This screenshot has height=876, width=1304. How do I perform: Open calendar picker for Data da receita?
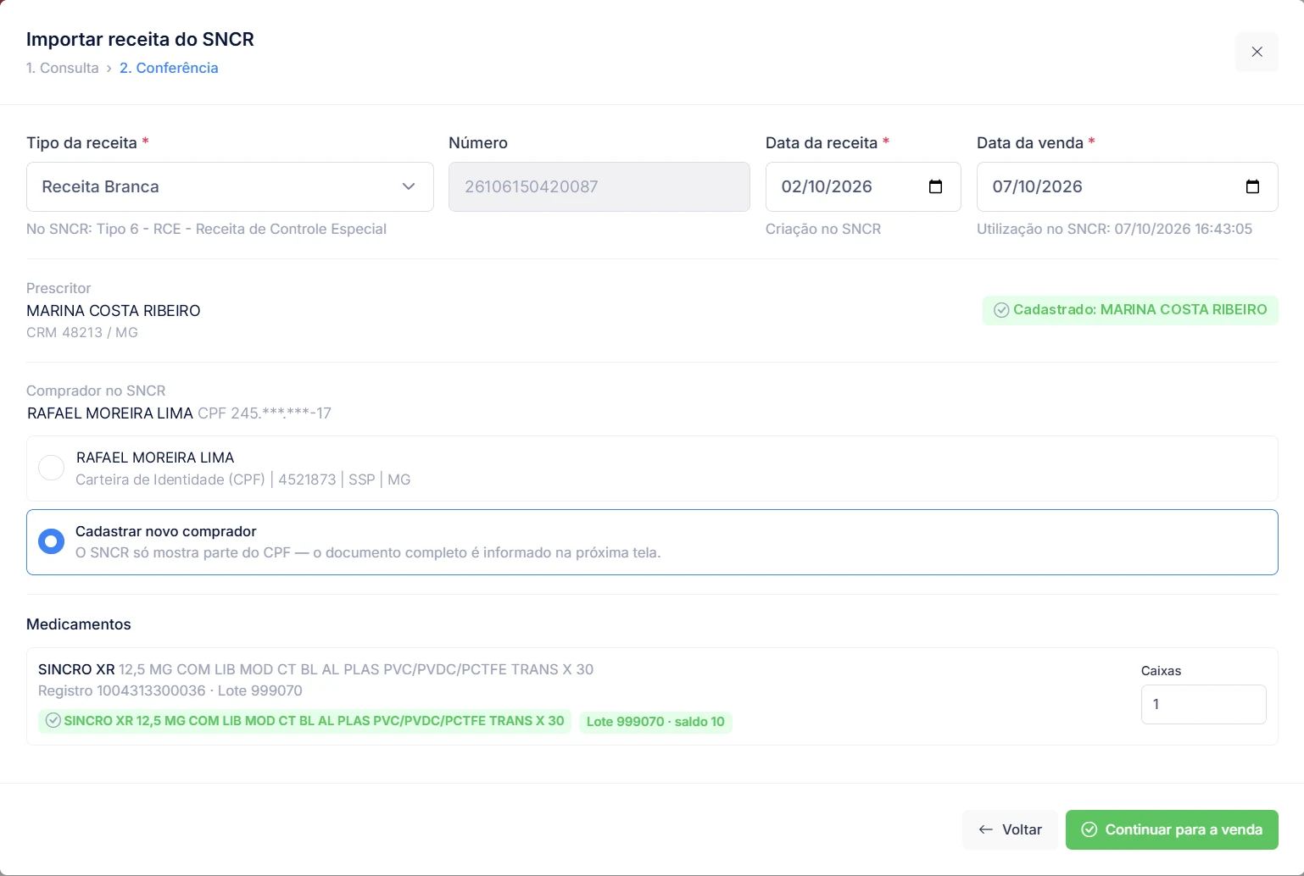coord(935,186)
